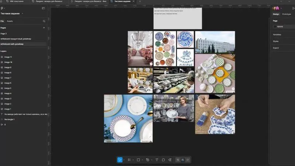This screenshot has width=295, height=166.
Task: Toggle the sidebar collapse icon
Action: (x=43, y=8)
